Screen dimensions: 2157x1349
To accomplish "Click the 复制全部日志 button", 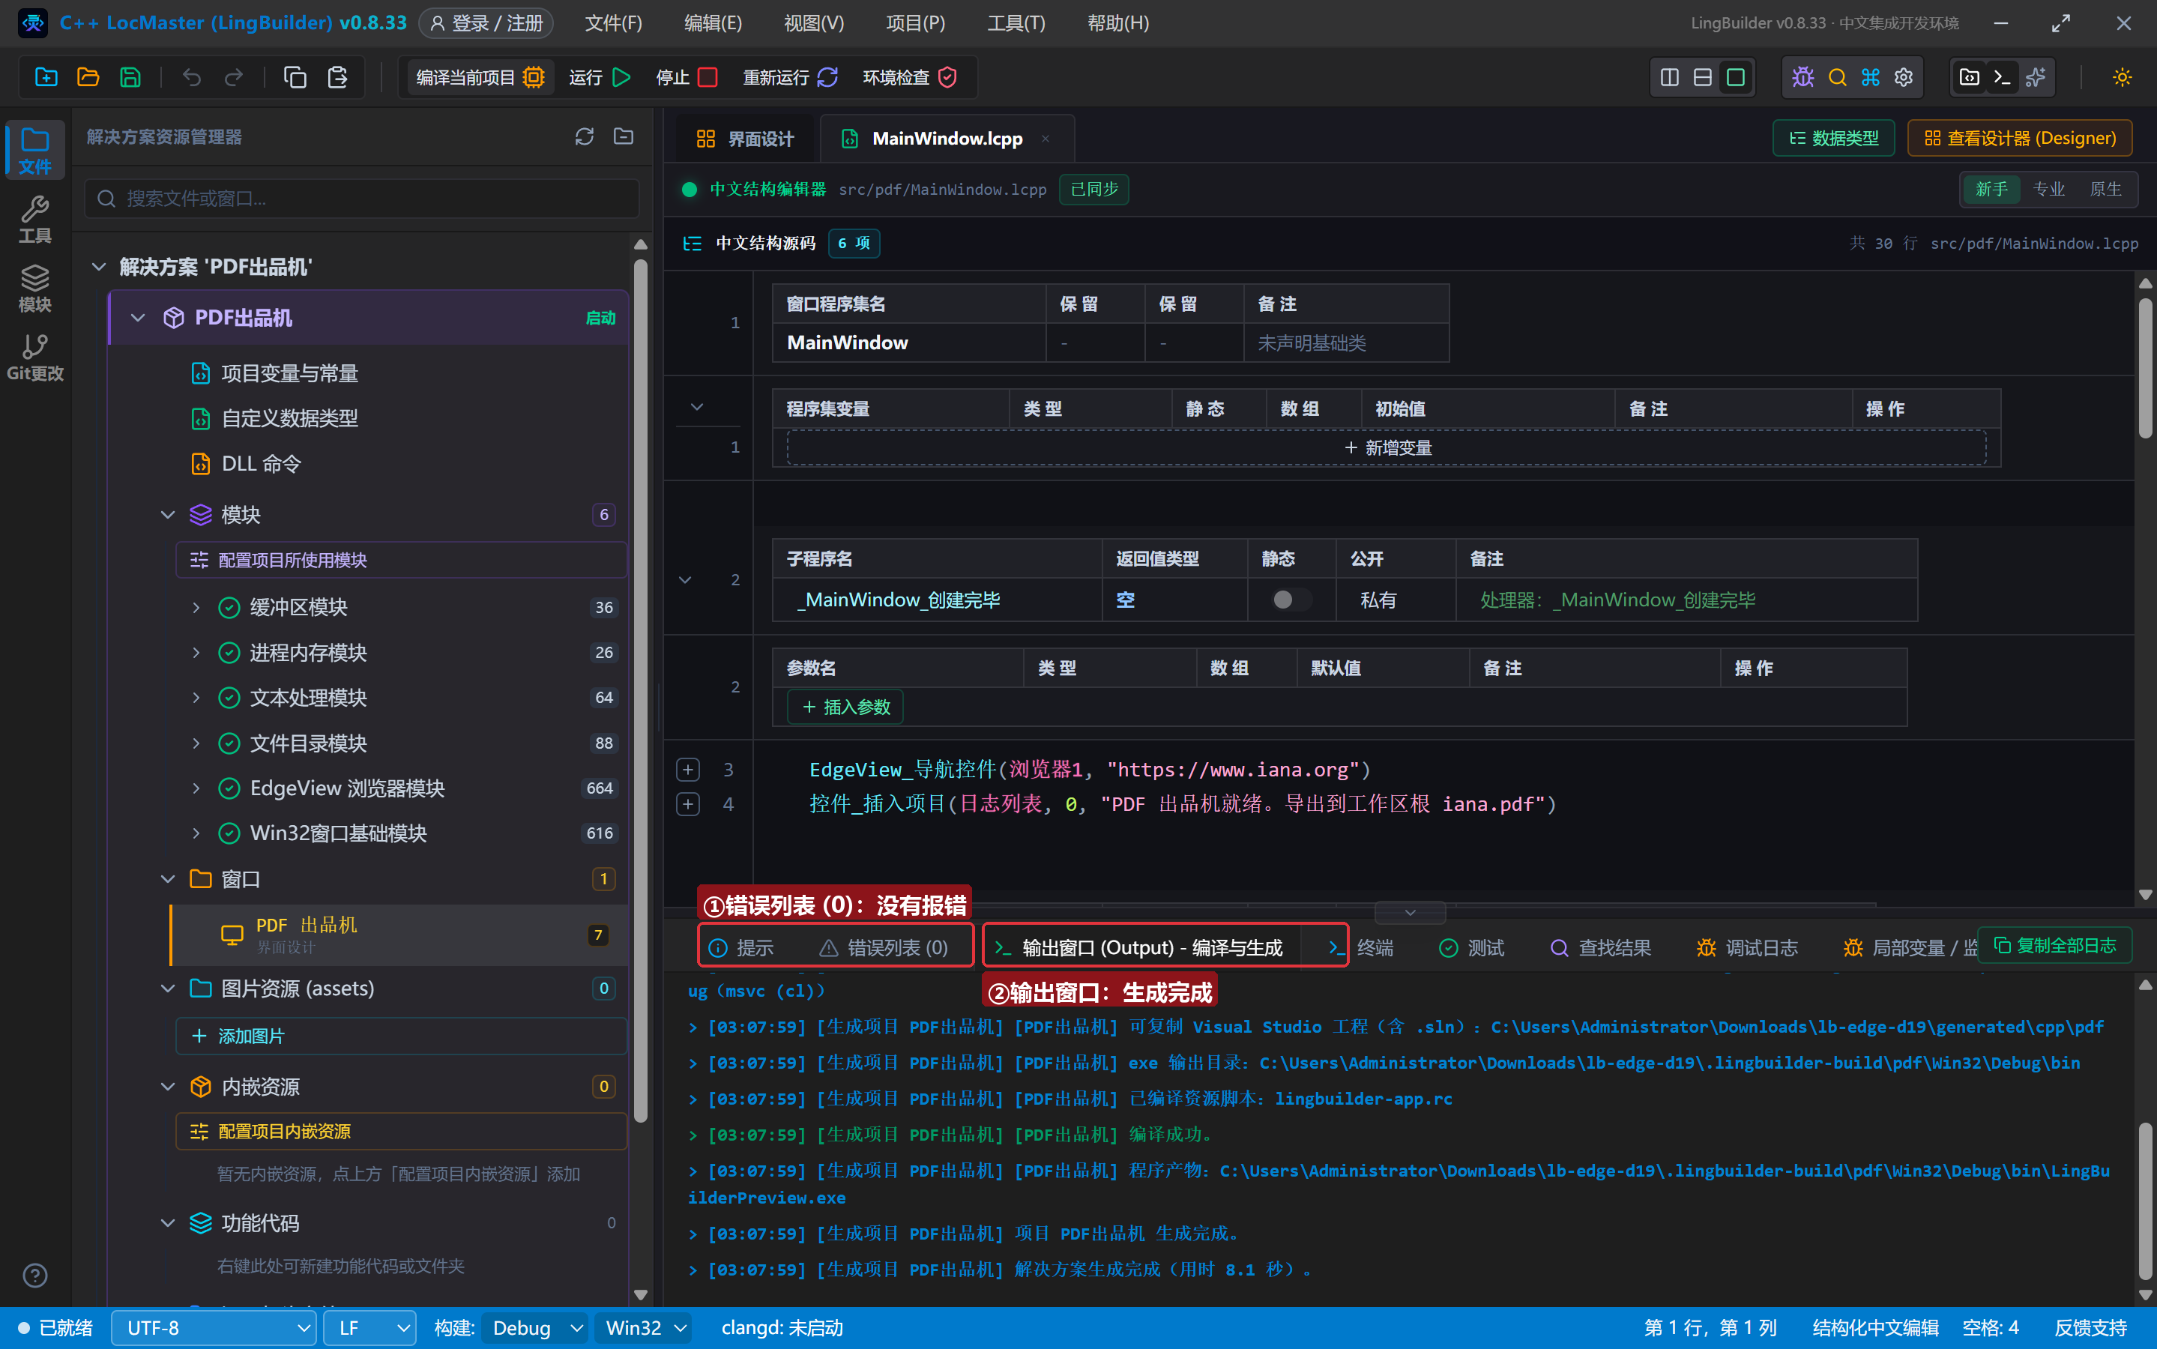I will tap(2054, 946).
